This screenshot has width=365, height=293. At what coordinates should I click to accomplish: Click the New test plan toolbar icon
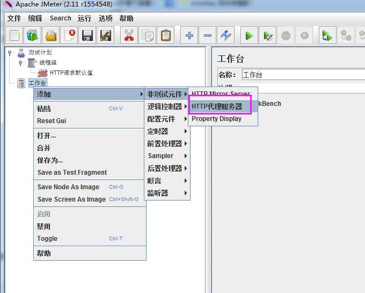[14, 35]
